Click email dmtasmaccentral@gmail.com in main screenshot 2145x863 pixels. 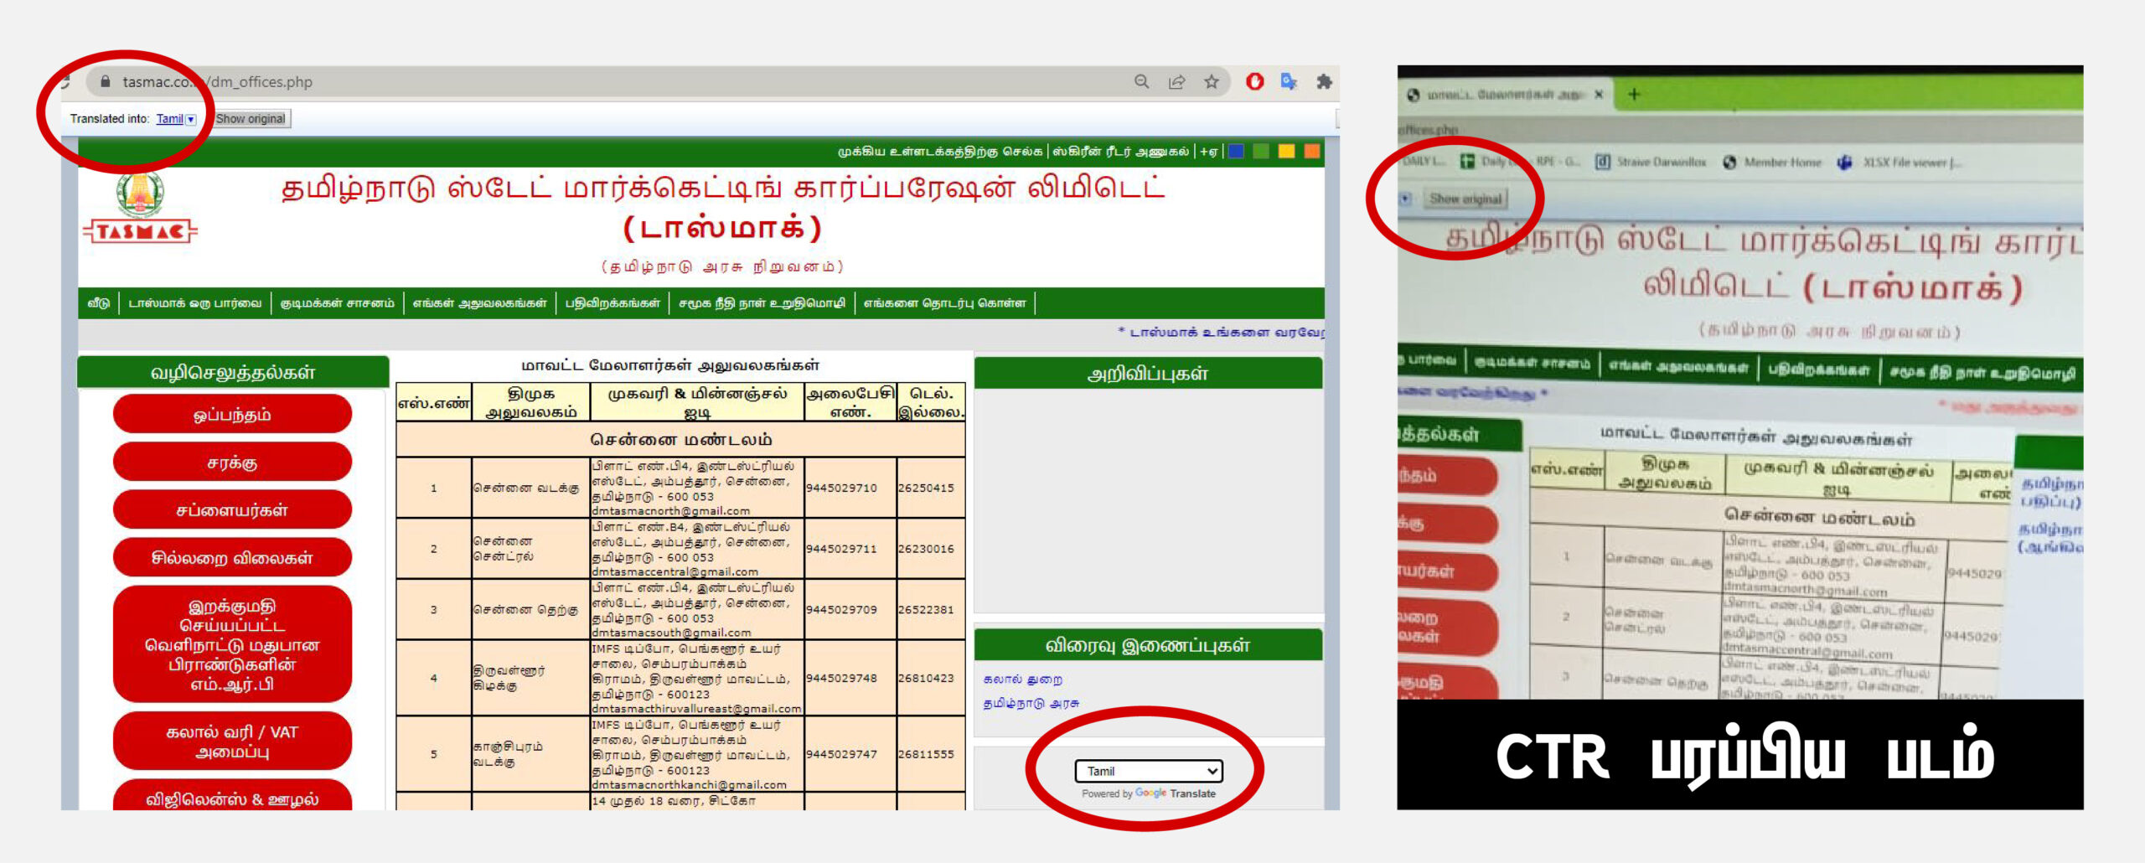click(675, 572)
